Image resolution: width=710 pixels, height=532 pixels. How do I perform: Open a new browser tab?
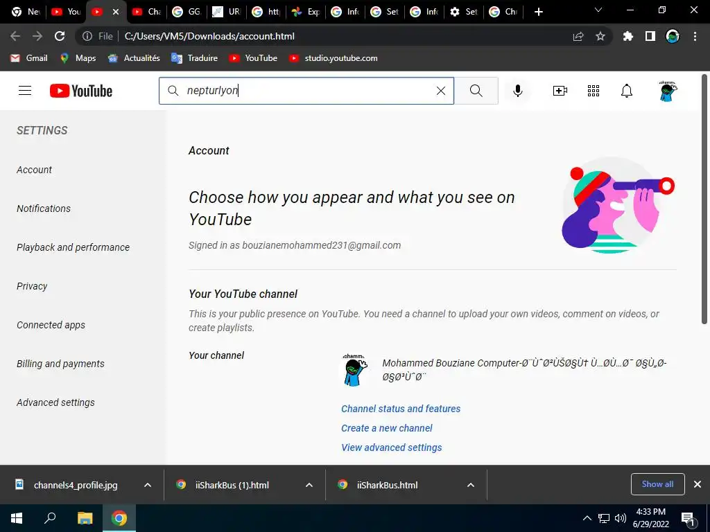[x=538, y=12]
